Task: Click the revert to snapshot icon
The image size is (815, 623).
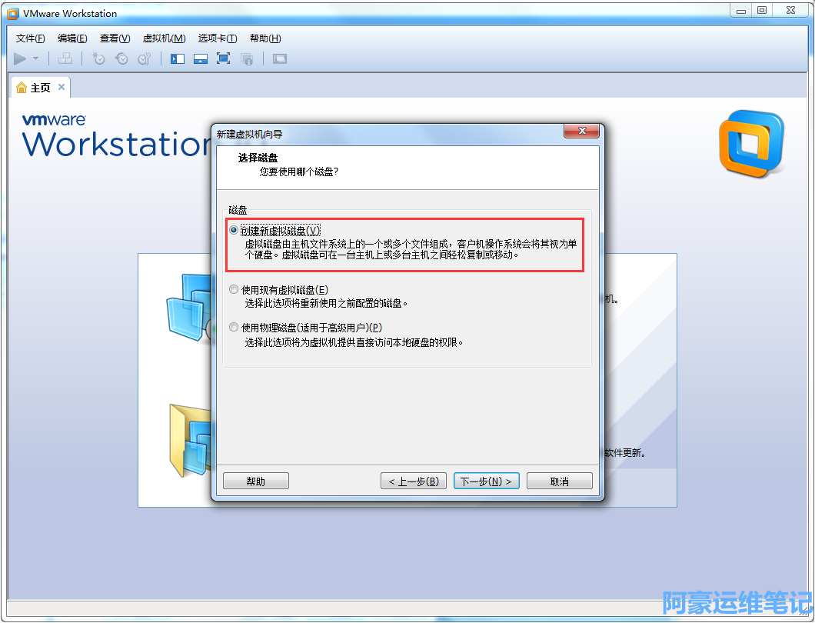Action: 121,58
